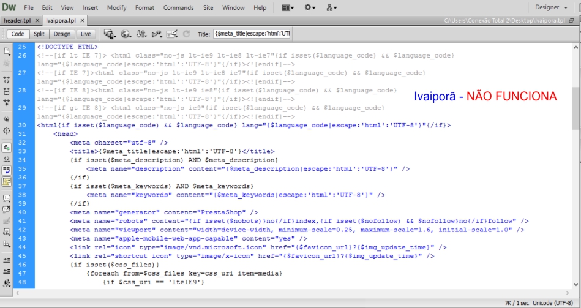Open the Insert menu
Image resolution: width=581 pixels, height=308 pixels.
91,7
